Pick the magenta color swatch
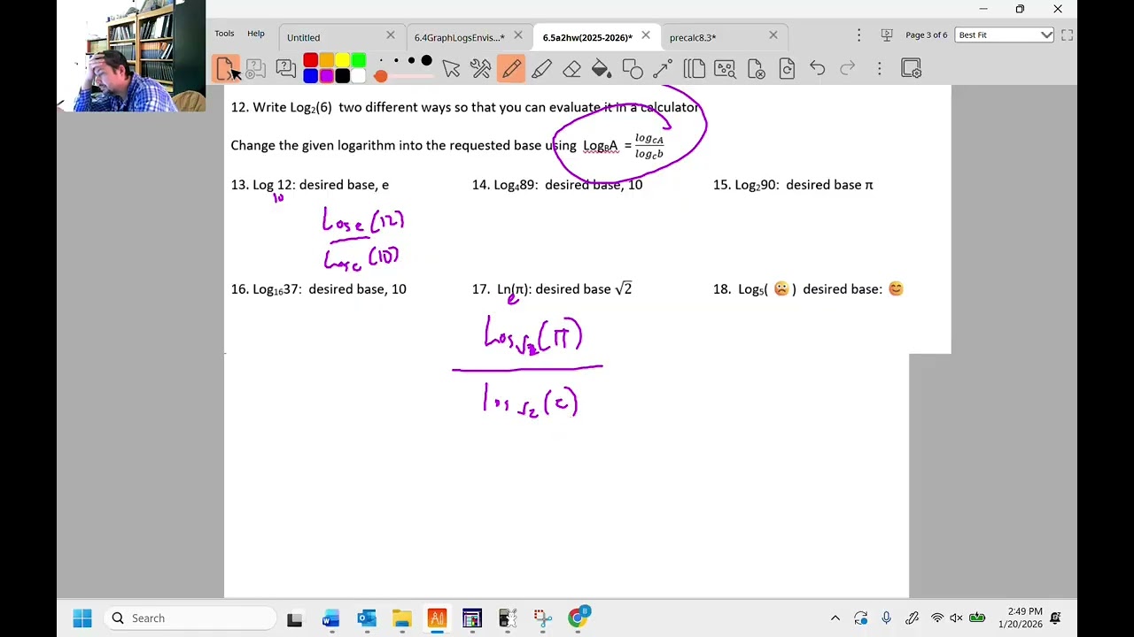 pos(326,76)
